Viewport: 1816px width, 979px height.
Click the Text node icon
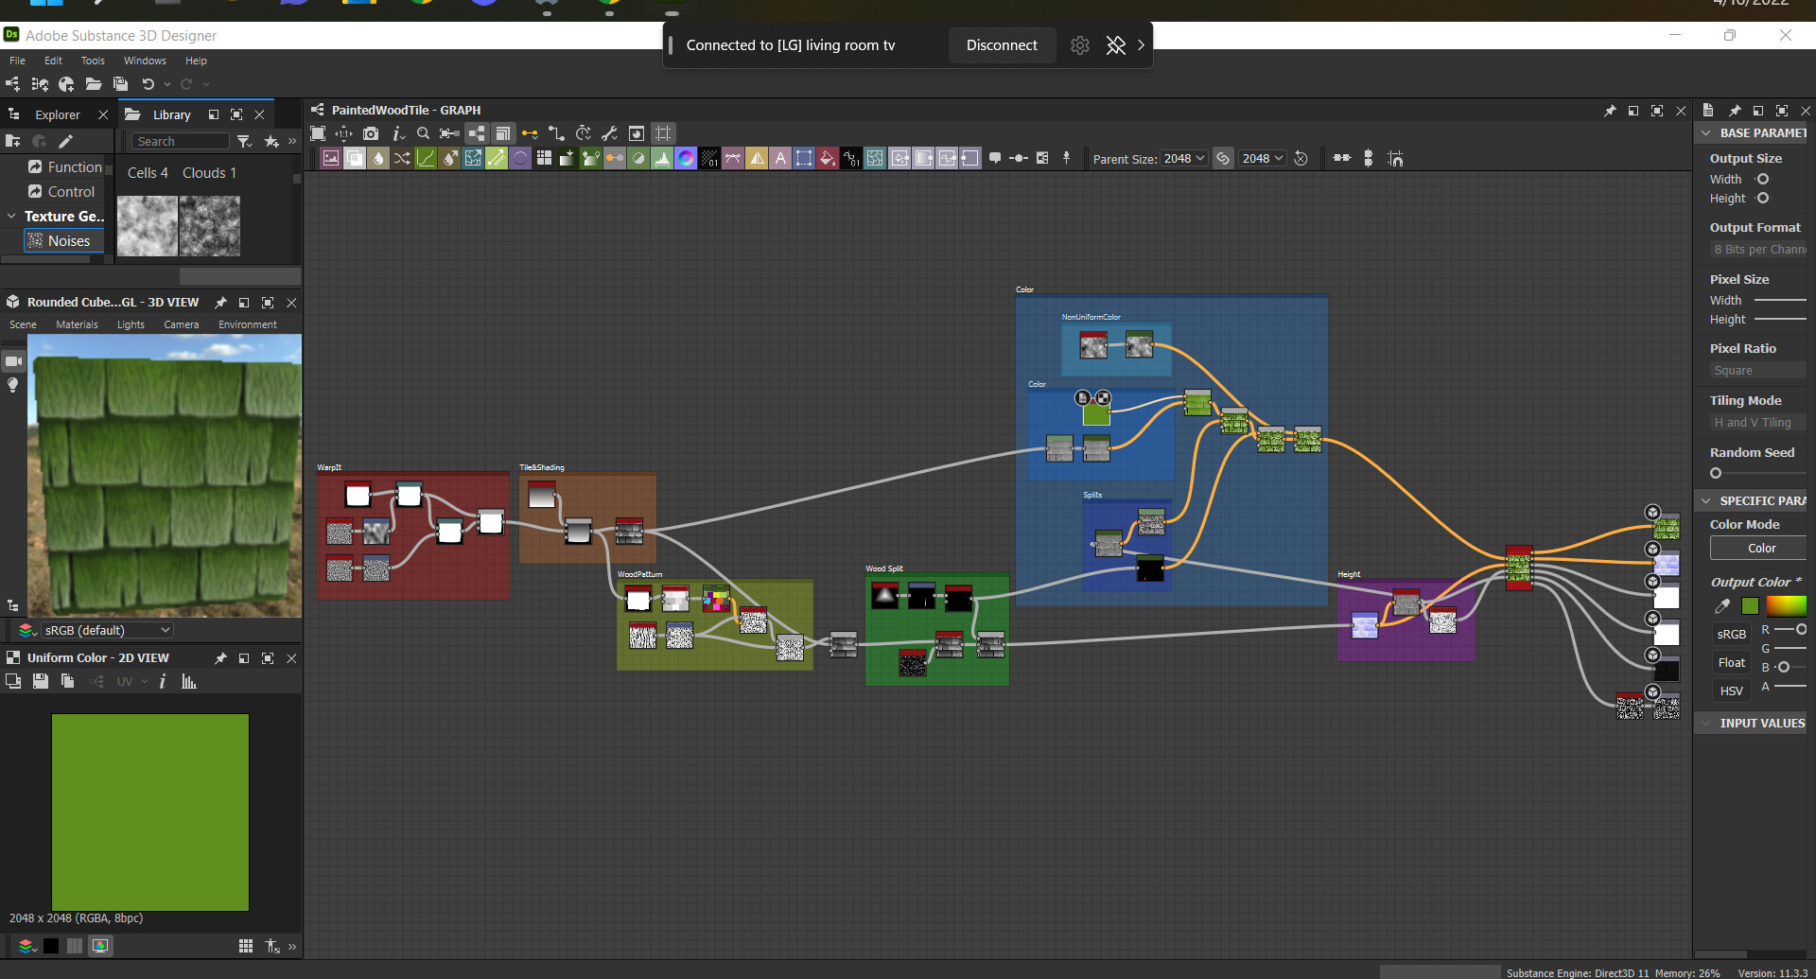tap(780, 158)
